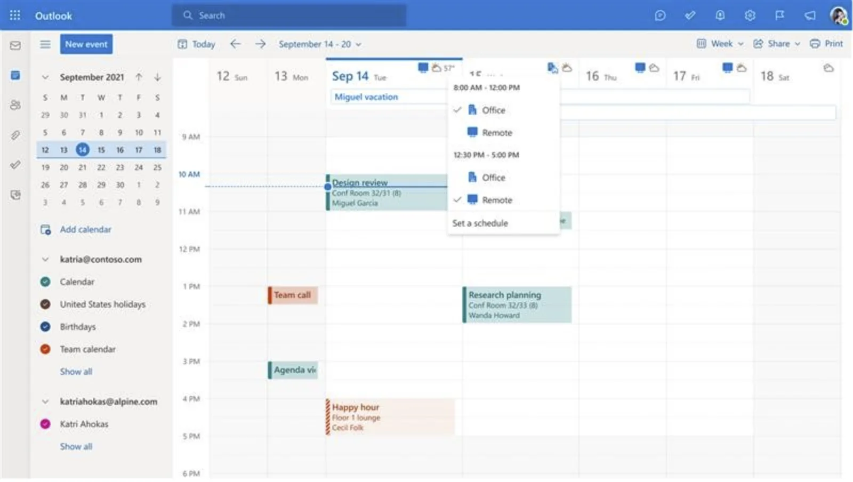Go to next week arrow
Viewport: 853px width, 482px height.
(x=260, y=44)
